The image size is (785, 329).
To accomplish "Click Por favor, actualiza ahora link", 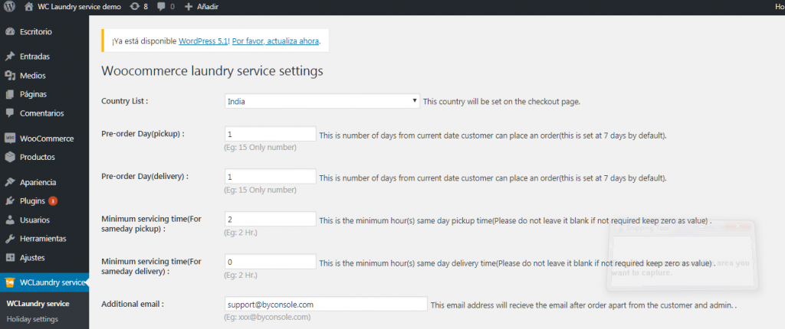I will coord(275,41).
